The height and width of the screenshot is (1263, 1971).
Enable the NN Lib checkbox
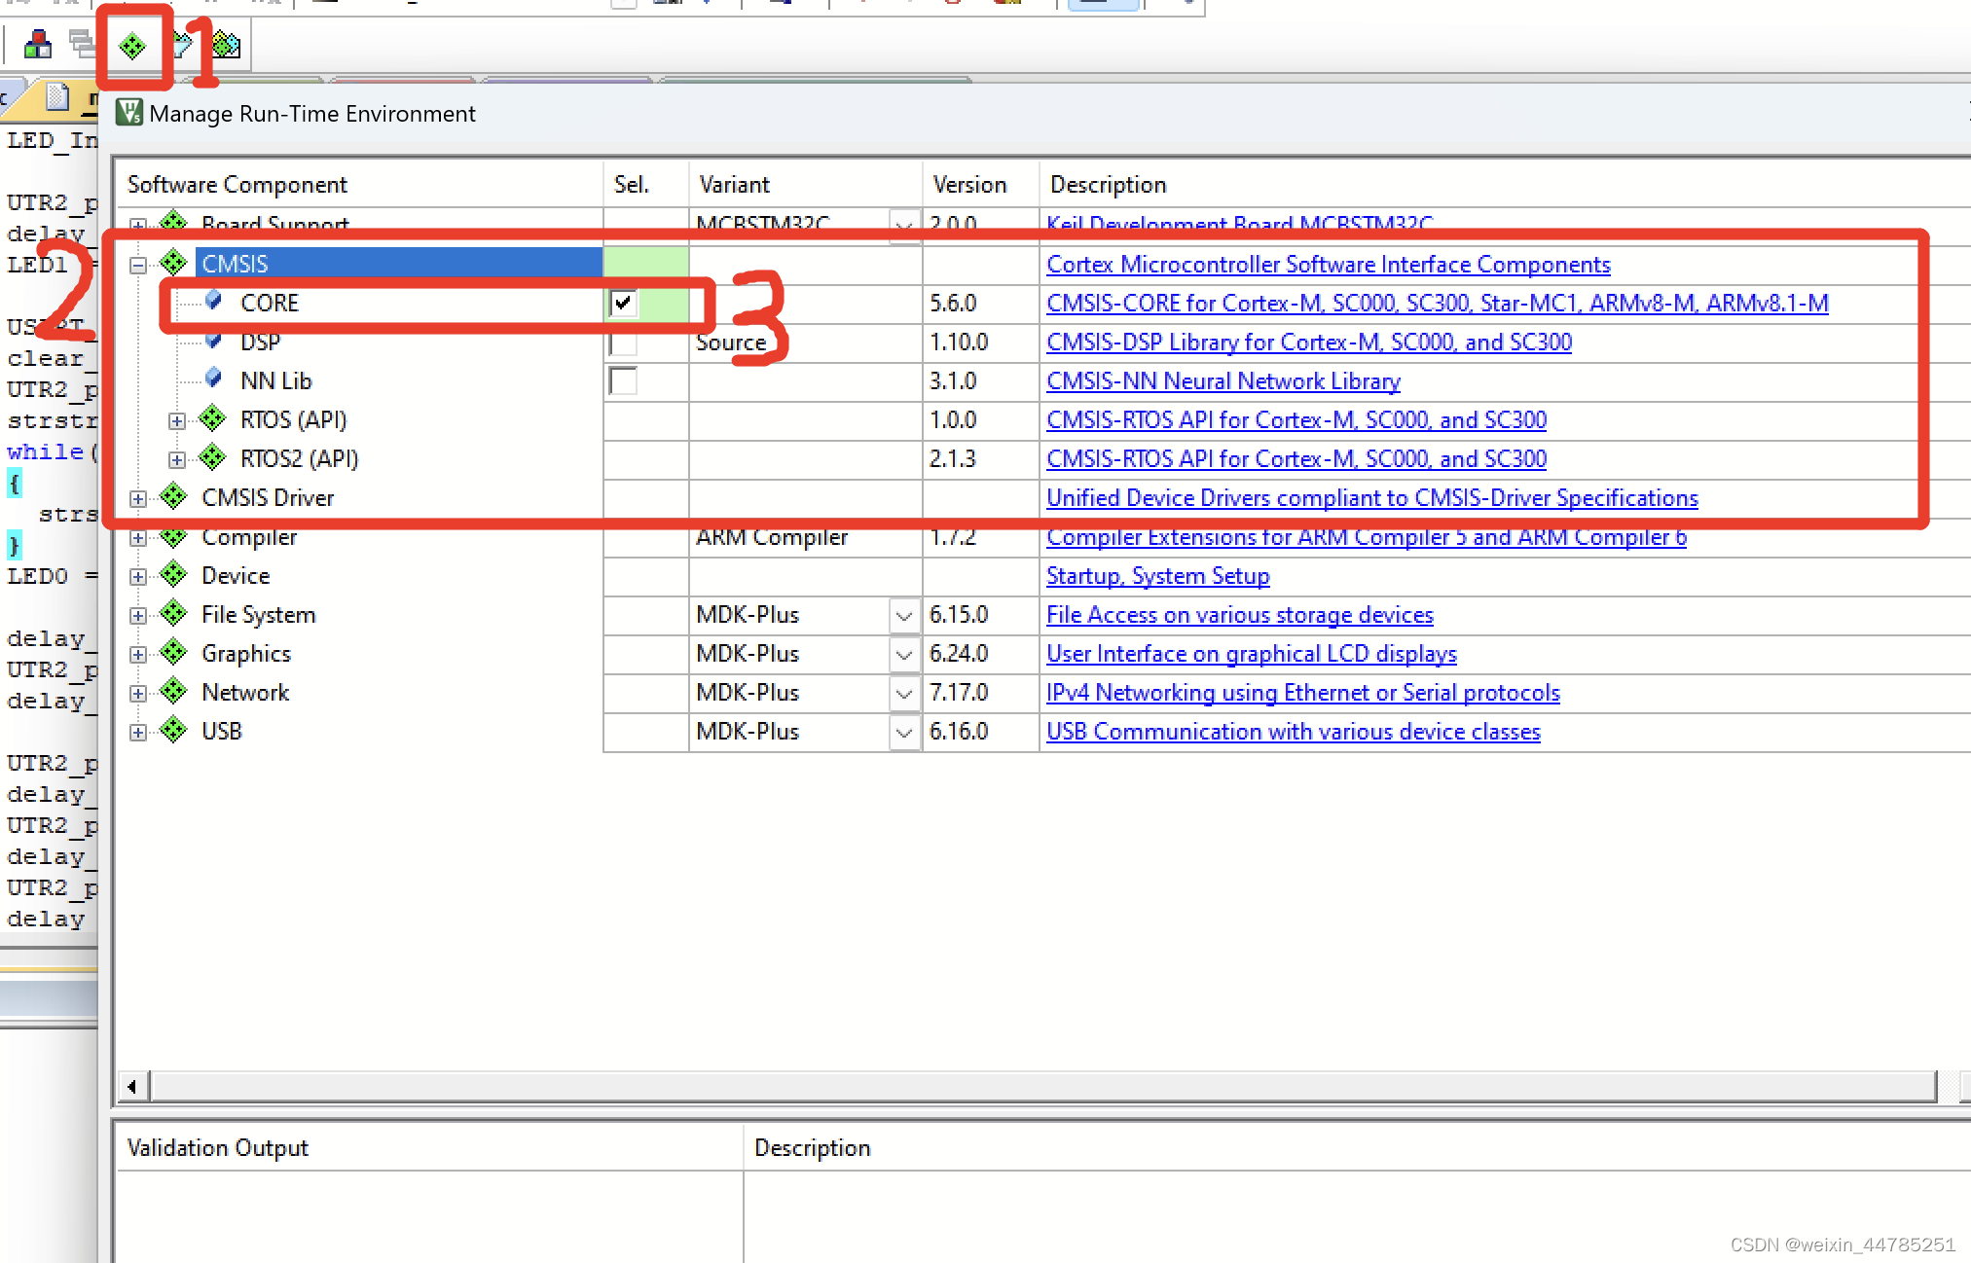[623, 380]
